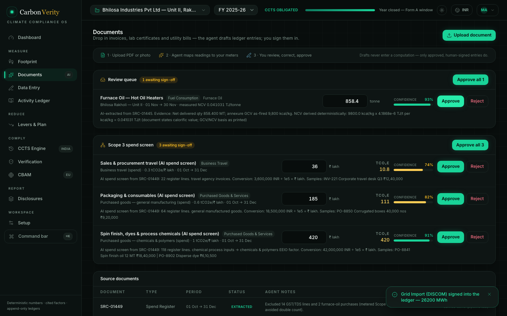Switch the INR currency button
The height and width of the screenshot is (316, 507).
tap(462, 10)
